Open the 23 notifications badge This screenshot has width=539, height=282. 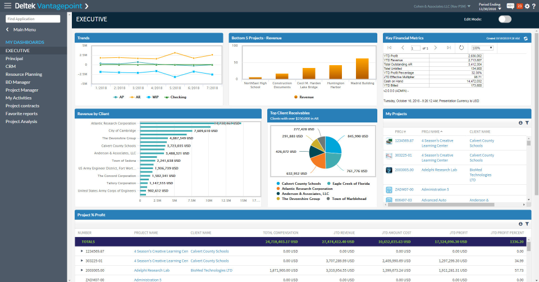[x=519, y=6]
